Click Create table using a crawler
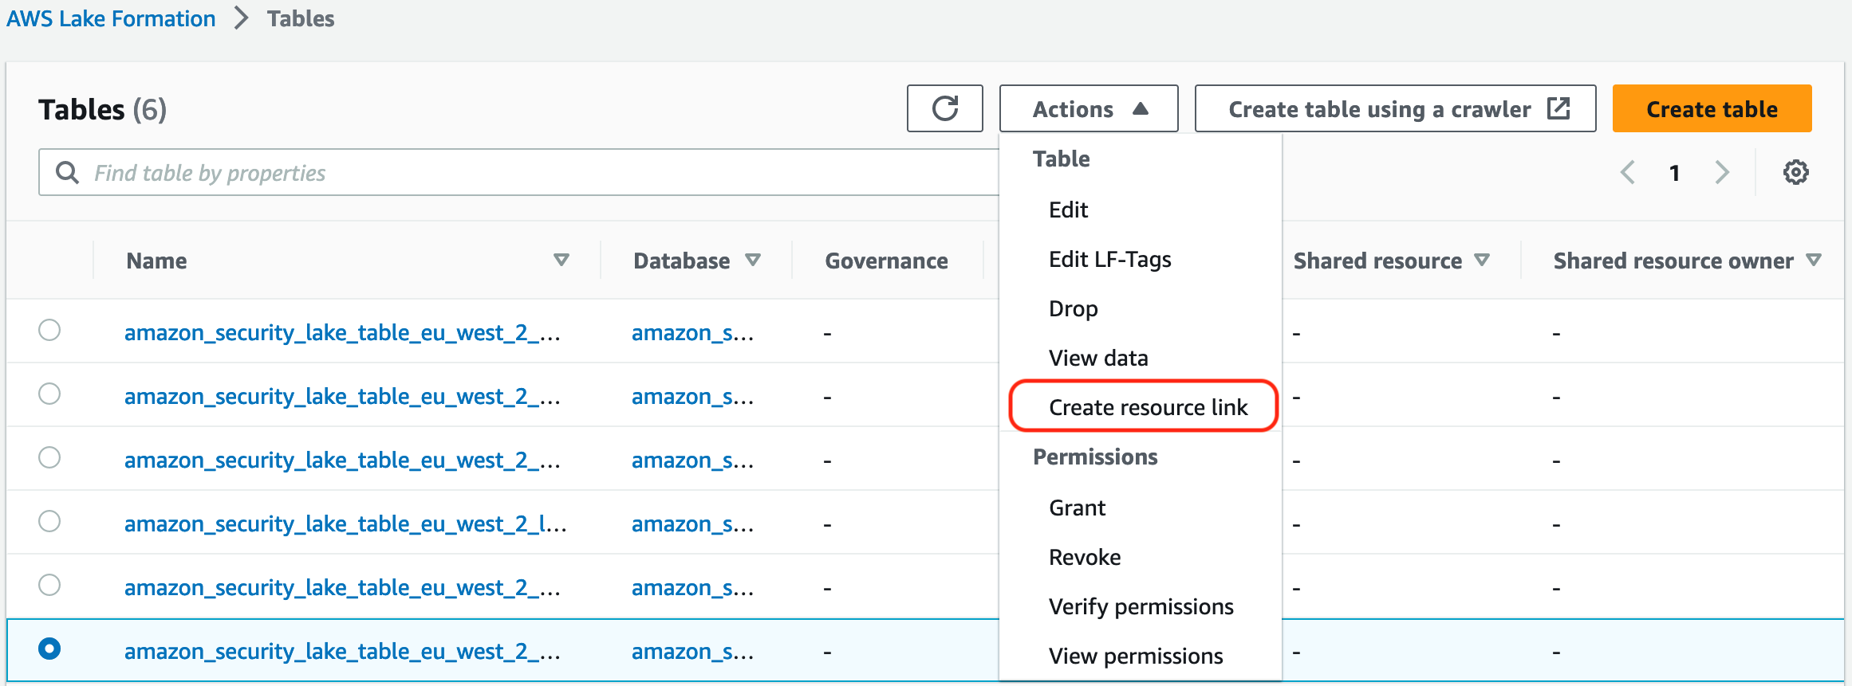Screen dimensions: 1852x686 coord(1395,108)
